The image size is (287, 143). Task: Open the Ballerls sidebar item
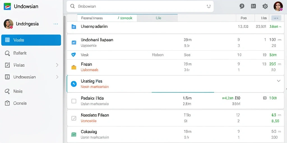pyautogui.click(x=31, y=53)
